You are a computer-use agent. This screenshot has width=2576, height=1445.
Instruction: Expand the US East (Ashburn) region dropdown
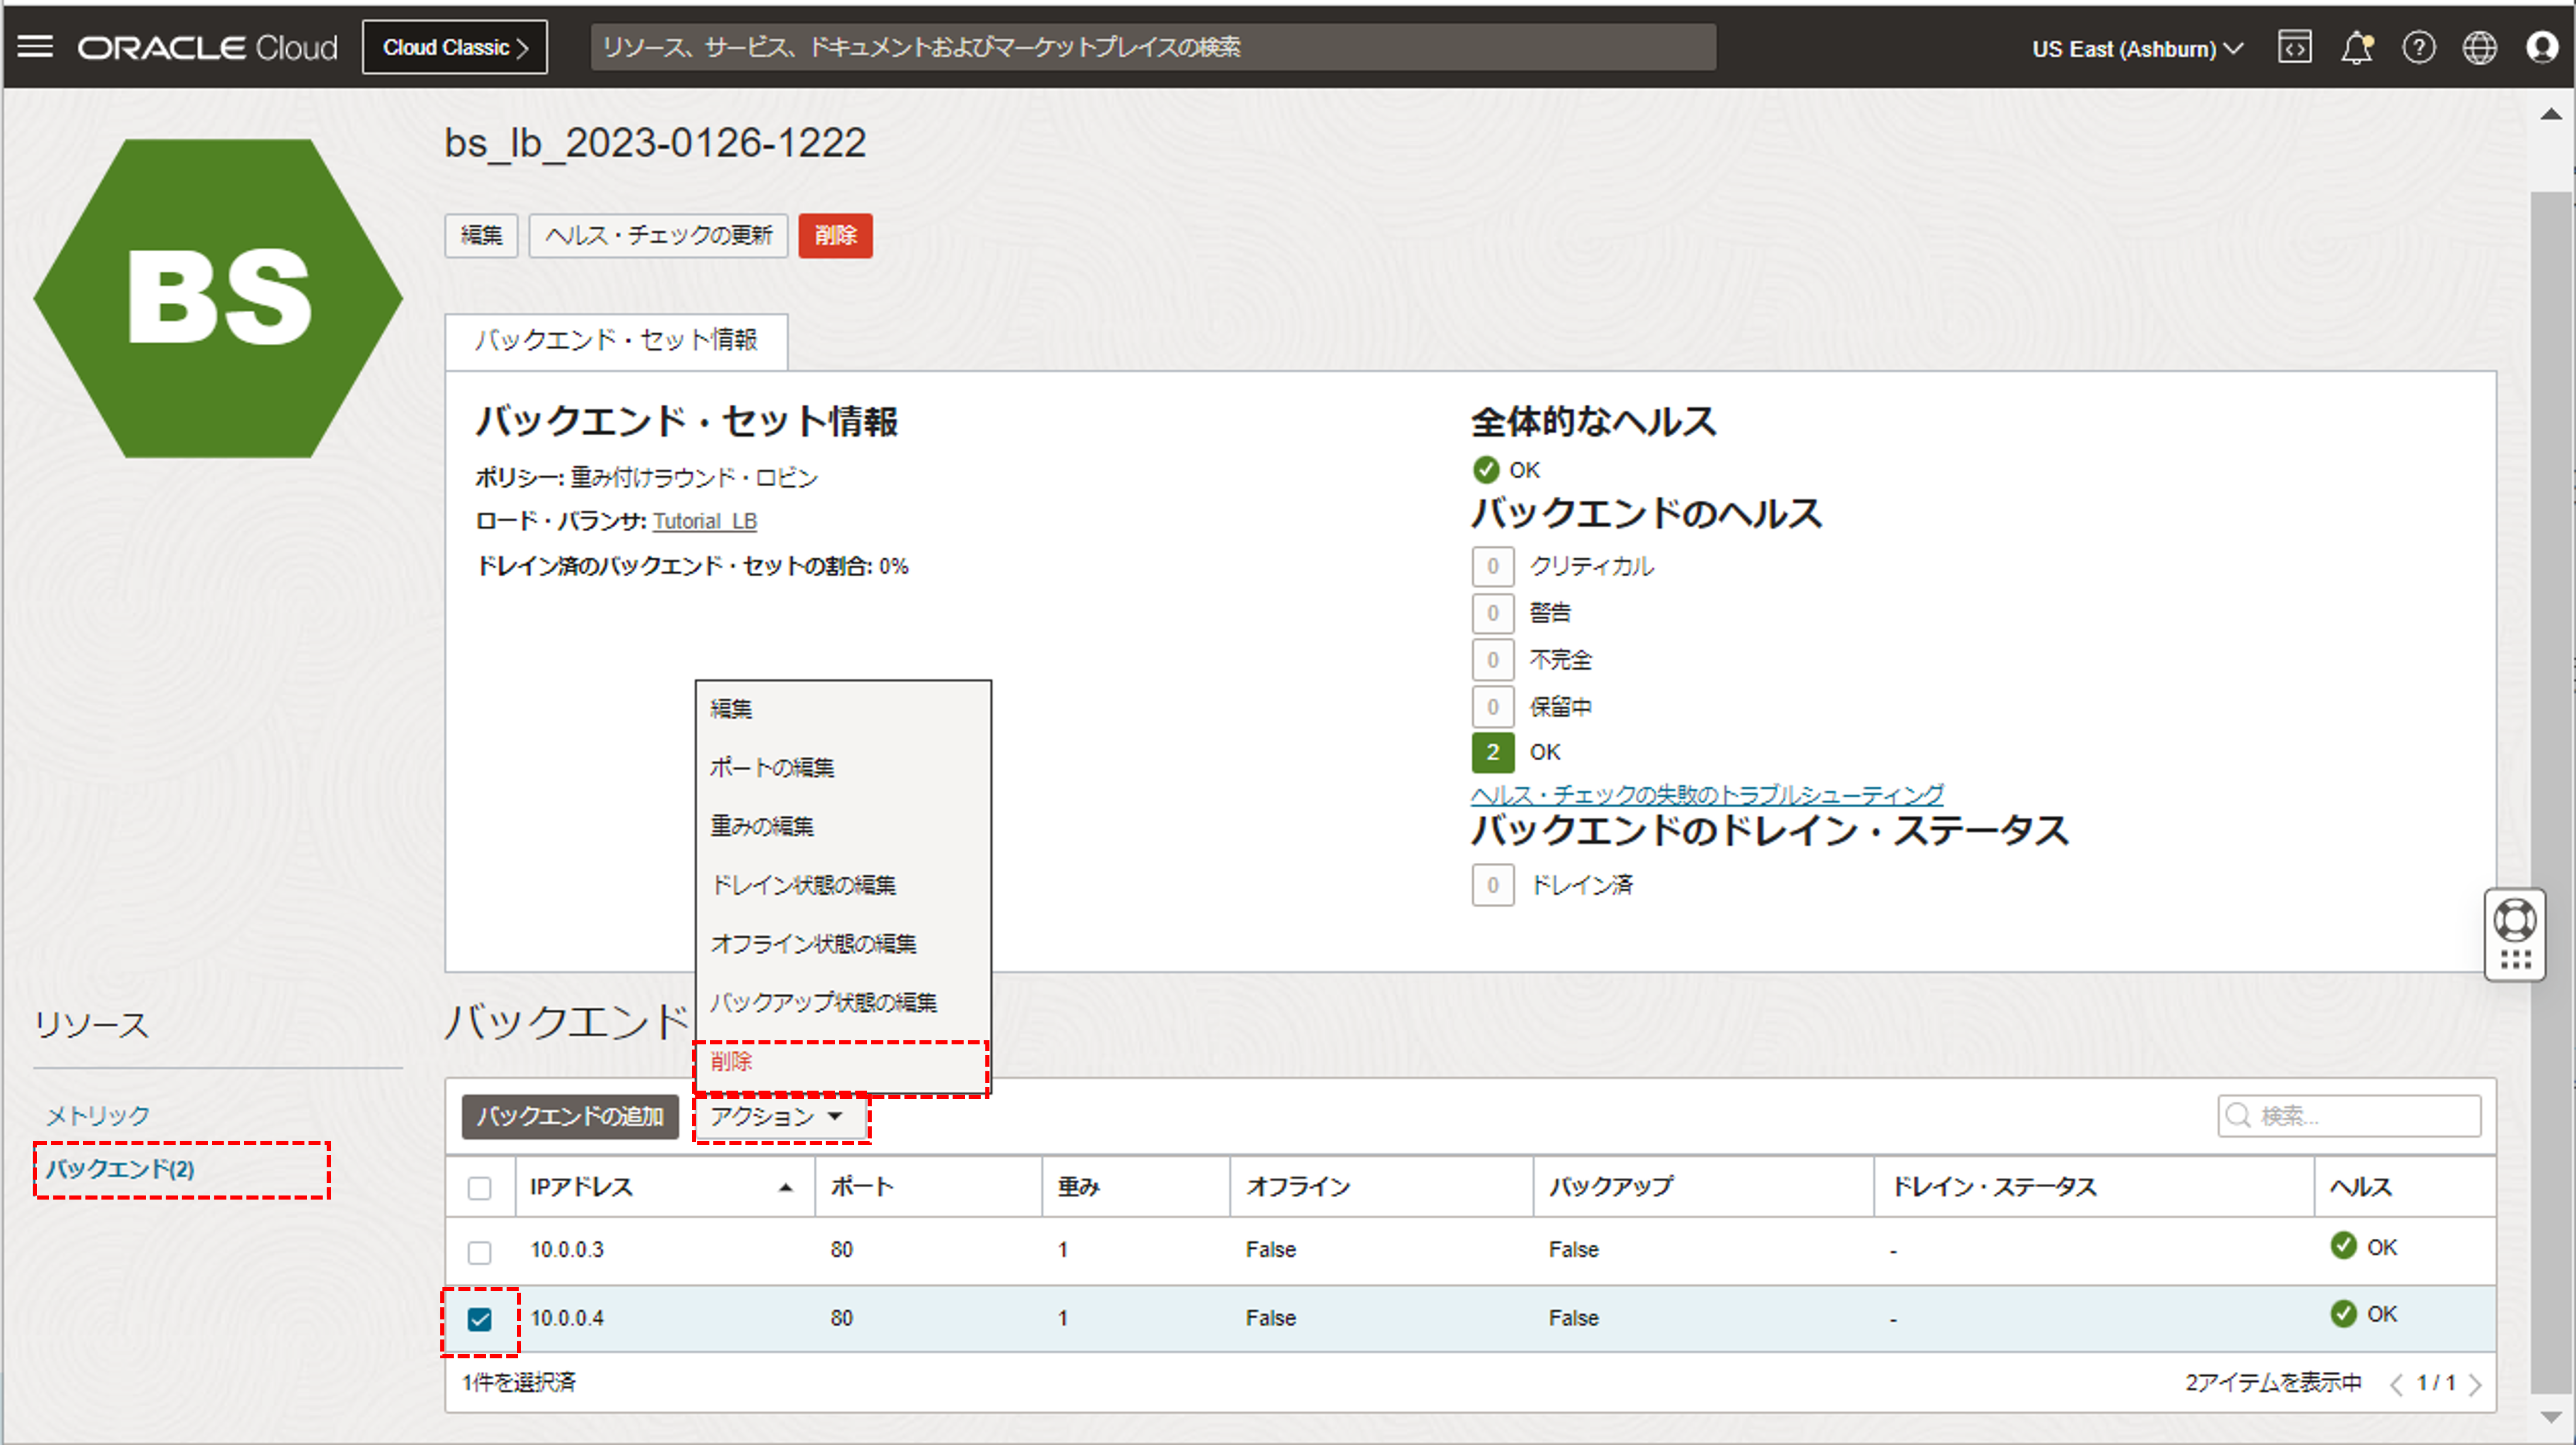(2137, 48)
